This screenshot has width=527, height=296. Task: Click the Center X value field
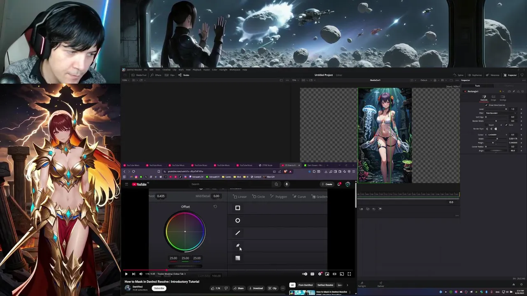[492, 135]
